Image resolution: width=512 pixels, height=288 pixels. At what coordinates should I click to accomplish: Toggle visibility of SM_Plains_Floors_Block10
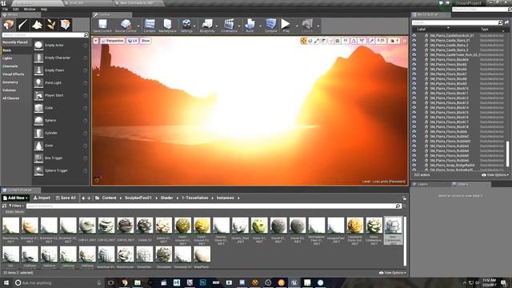pos(414,89)
